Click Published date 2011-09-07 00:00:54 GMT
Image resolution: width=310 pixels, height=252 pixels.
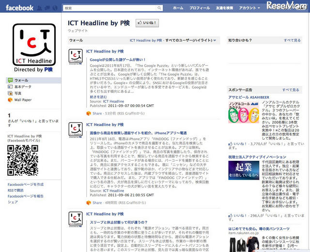coord(131,106)
